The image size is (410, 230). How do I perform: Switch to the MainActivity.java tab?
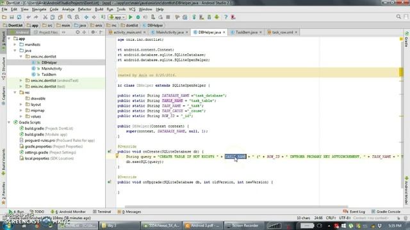(170, 33)
